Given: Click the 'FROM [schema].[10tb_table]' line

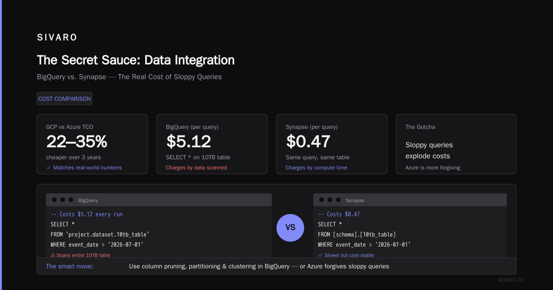Looking at the screenshot, I should [357, 234].
